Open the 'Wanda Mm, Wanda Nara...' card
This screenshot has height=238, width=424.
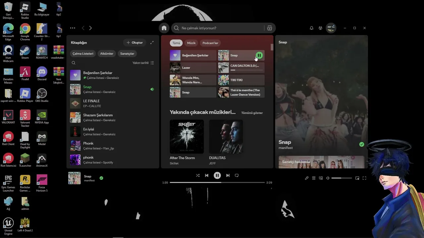(x=193, y=80)
